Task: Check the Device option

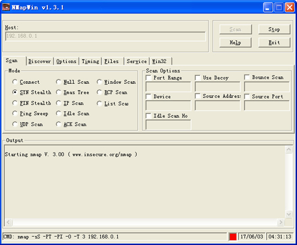Action: click(x=148, y=96)
